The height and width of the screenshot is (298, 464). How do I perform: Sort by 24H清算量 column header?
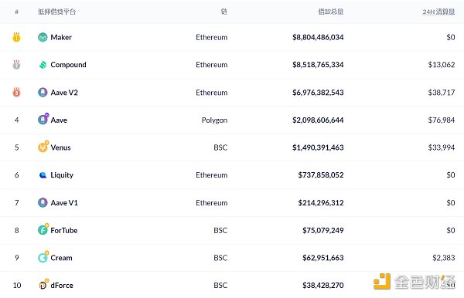pos(438,12)
